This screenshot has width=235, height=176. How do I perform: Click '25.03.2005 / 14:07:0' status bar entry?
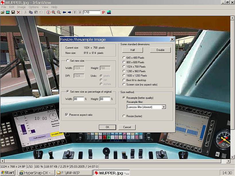coord(84,167)
